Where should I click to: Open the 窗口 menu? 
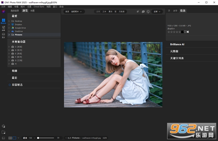tap(55, 7)
